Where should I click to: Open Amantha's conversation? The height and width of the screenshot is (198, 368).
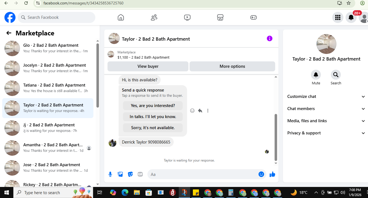pyautogui.click(x=48, y=148)
